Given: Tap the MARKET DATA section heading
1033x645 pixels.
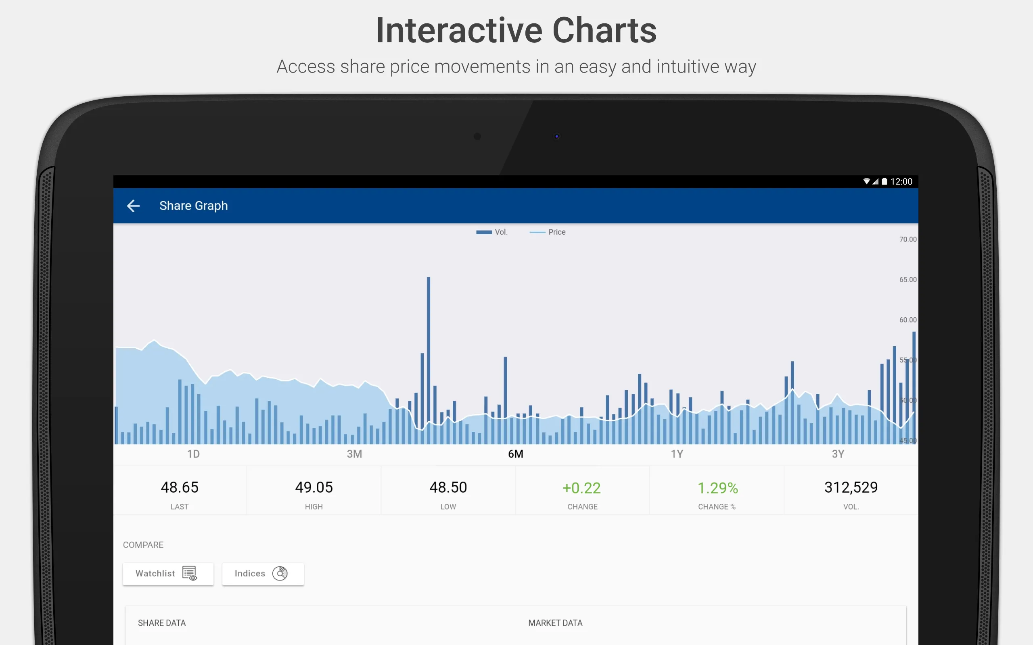Looking at the screenshot, I should tap(555, 623).
